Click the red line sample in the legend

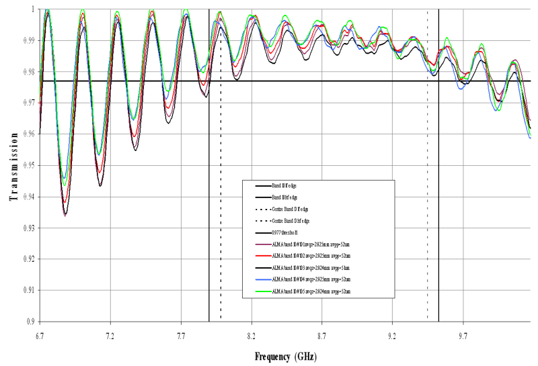click(x=263, y=256)
